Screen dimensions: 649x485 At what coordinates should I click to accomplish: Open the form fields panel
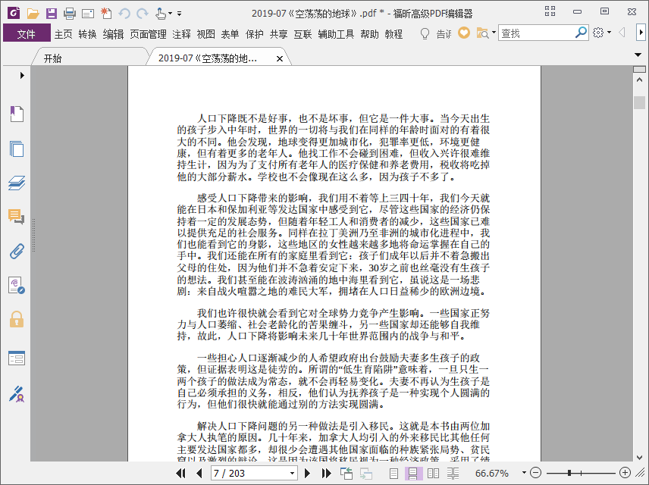(17, 358)
